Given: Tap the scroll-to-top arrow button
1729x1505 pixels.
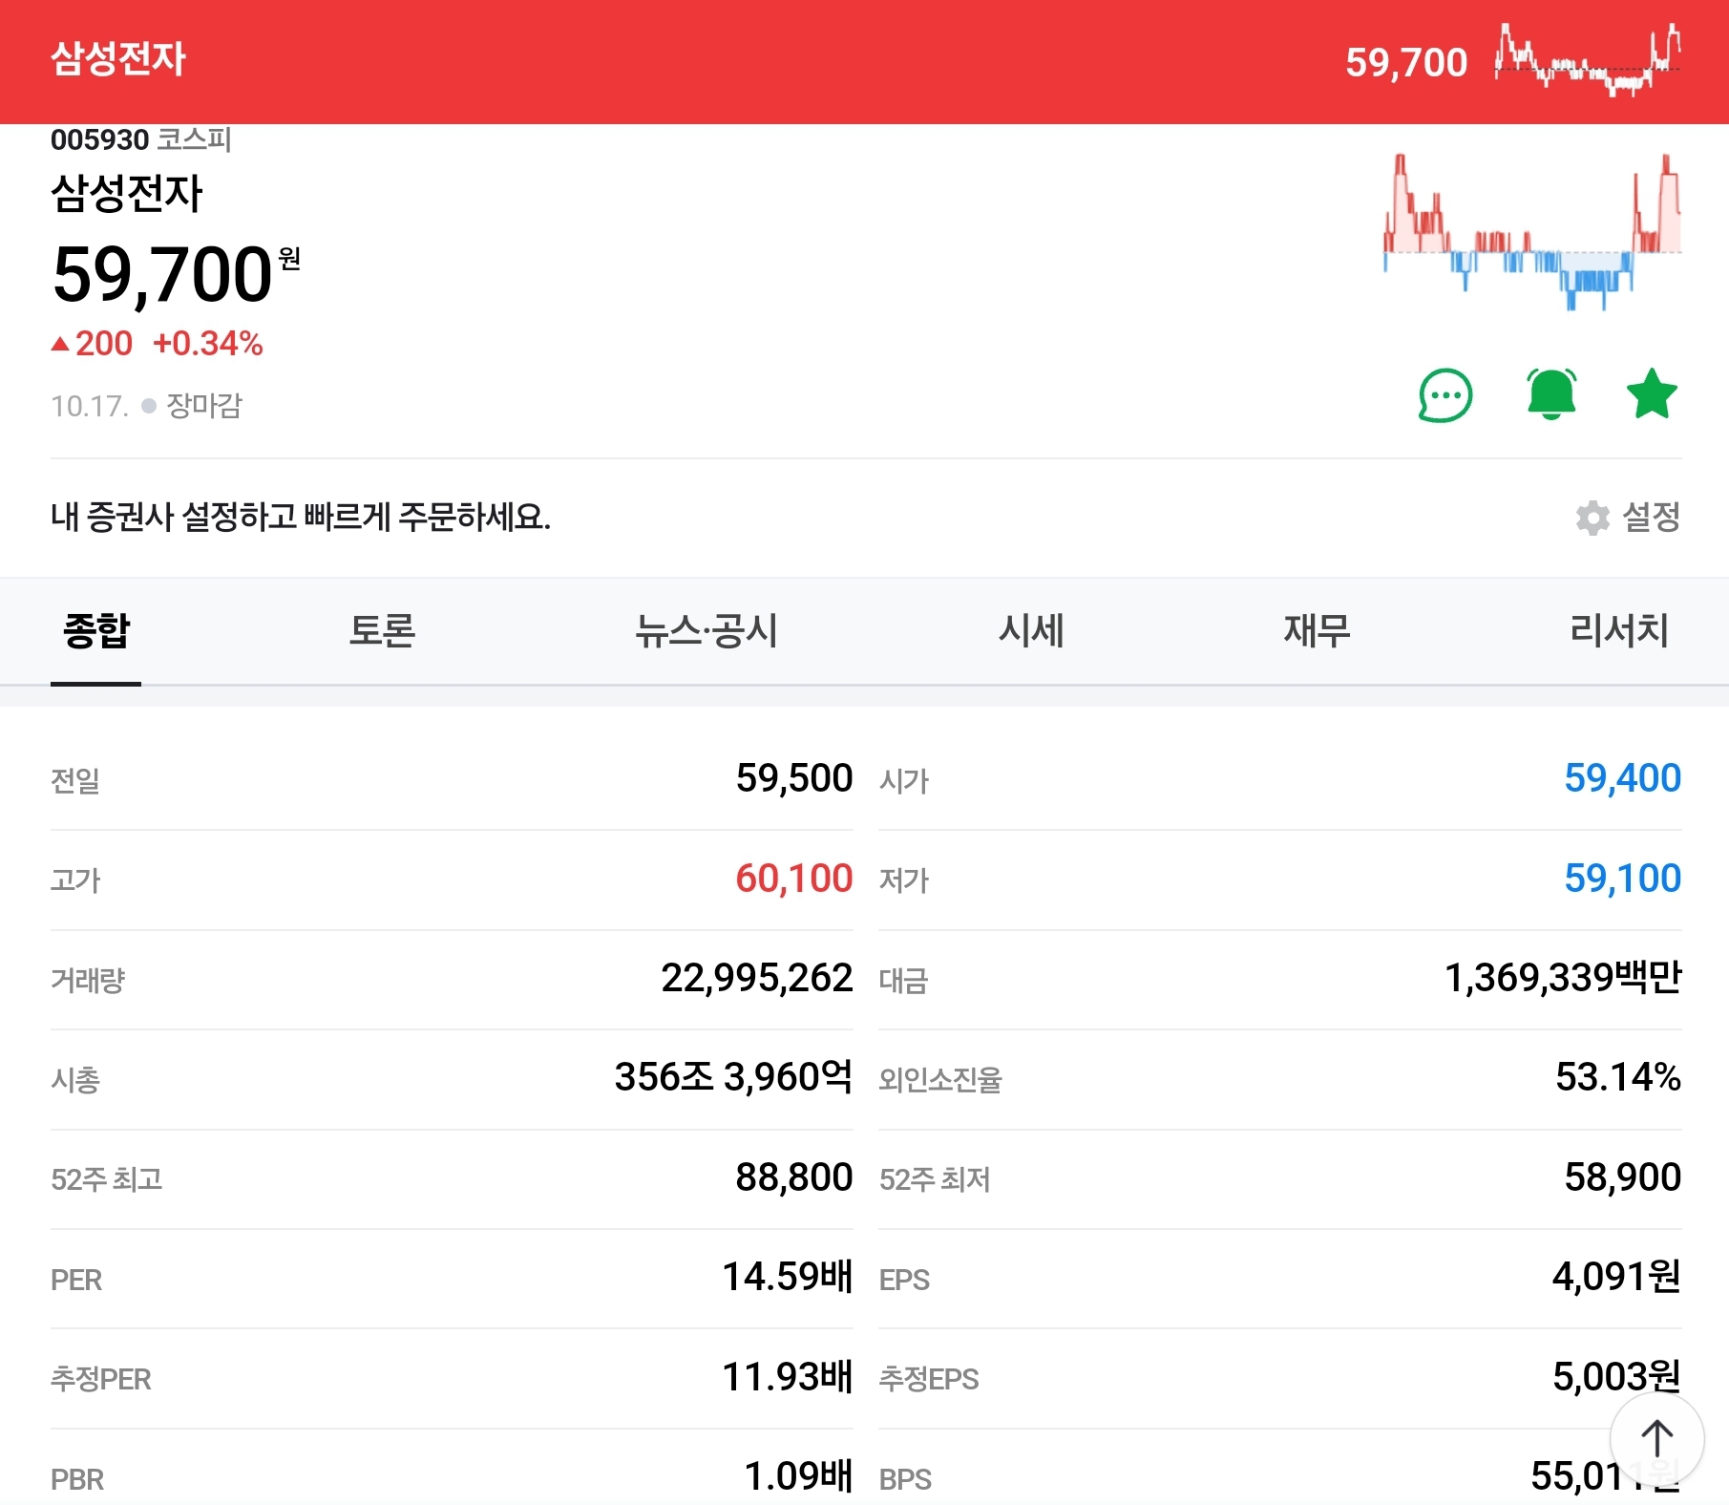Looking at the screenshot, I should [1656, 1439].
